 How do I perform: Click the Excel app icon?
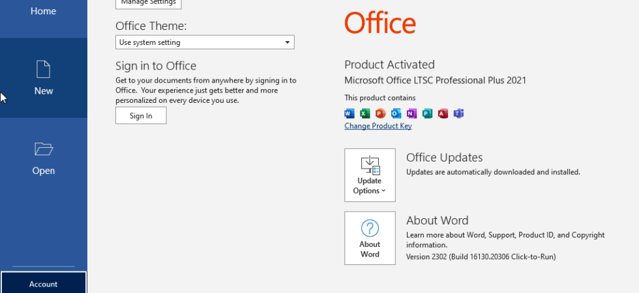365,113
